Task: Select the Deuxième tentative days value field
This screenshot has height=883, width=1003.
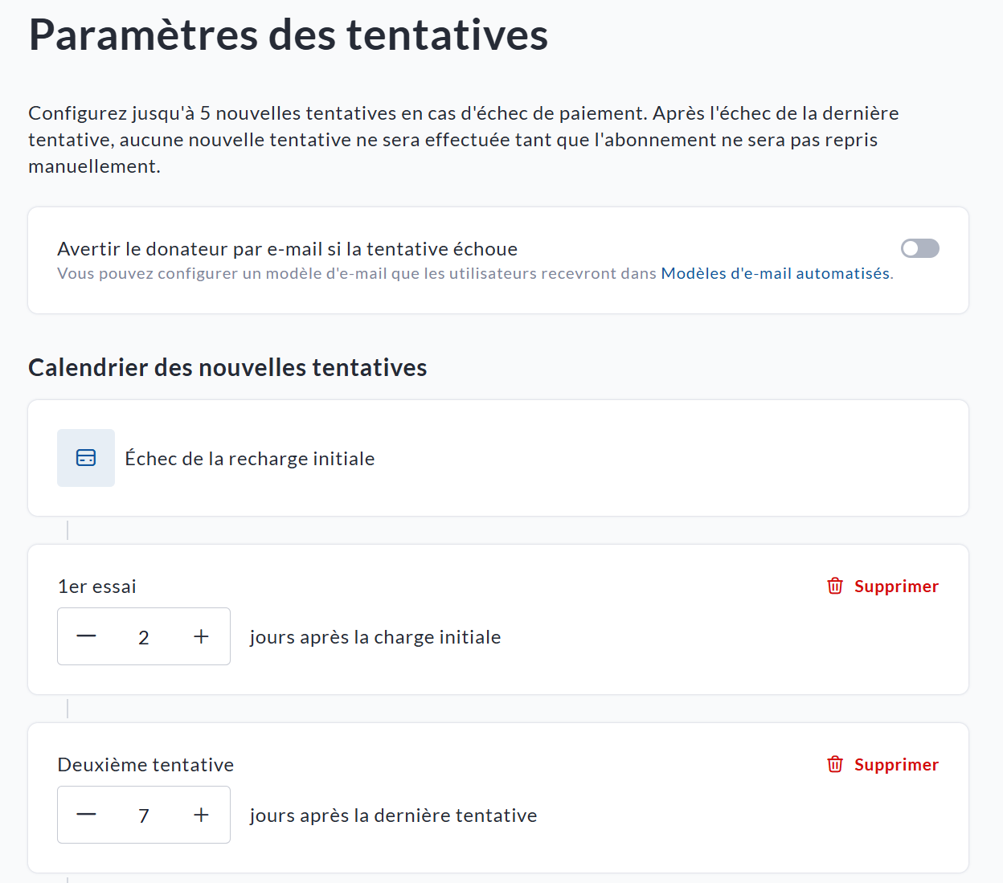Action: pyautogui.click(x=144, y=816)
